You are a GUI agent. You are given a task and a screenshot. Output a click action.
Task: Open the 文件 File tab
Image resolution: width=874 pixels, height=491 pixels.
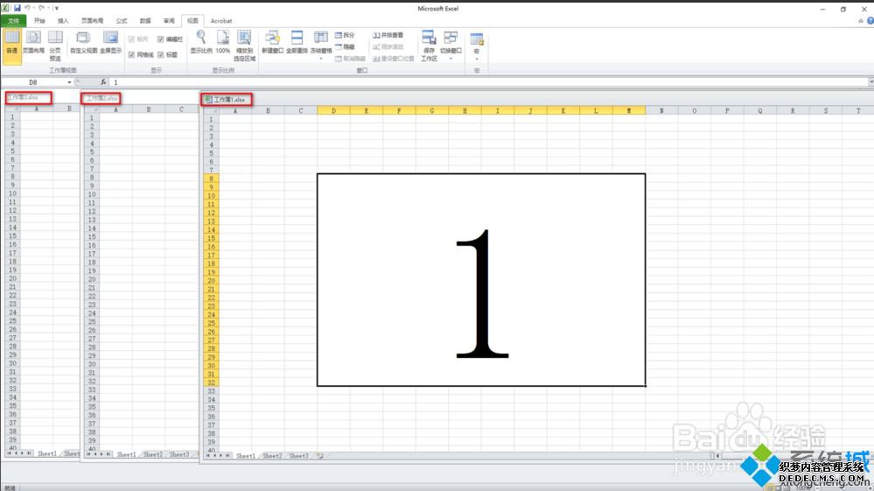point(13,21)
